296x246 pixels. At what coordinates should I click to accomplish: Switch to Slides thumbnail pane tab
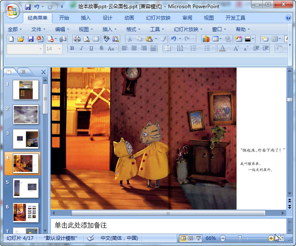(x=9, y=72)
